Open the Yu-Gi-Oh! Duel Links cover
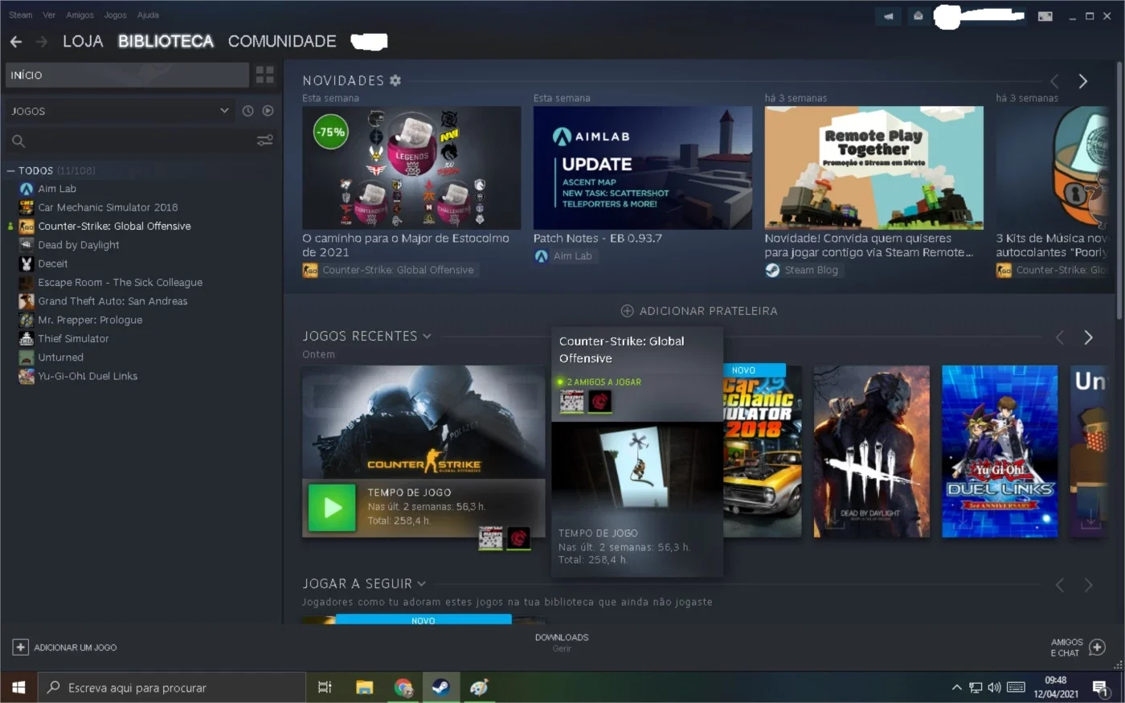 [x=1000, y=452]
